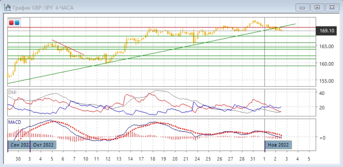Minimize the GBP/JPY chart window
343x167 pixels.
pos(302,7)
